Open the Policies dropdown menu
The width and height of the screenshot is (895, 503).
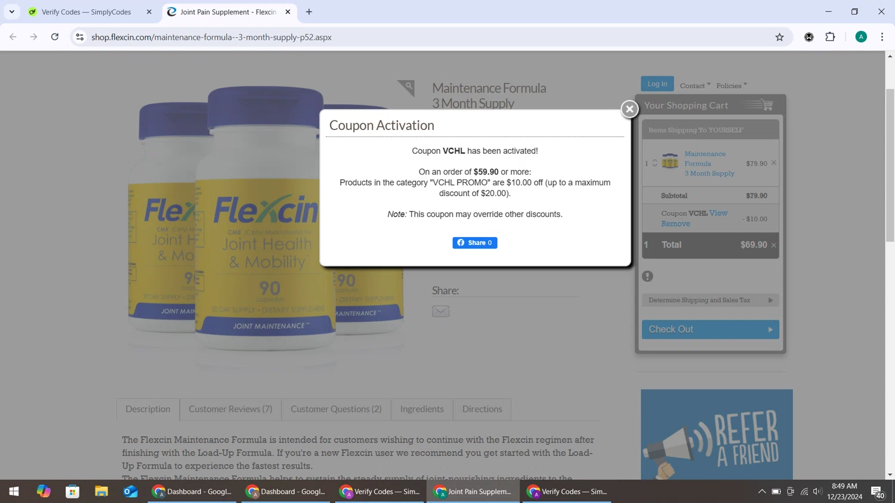click(x=732, y=86)
